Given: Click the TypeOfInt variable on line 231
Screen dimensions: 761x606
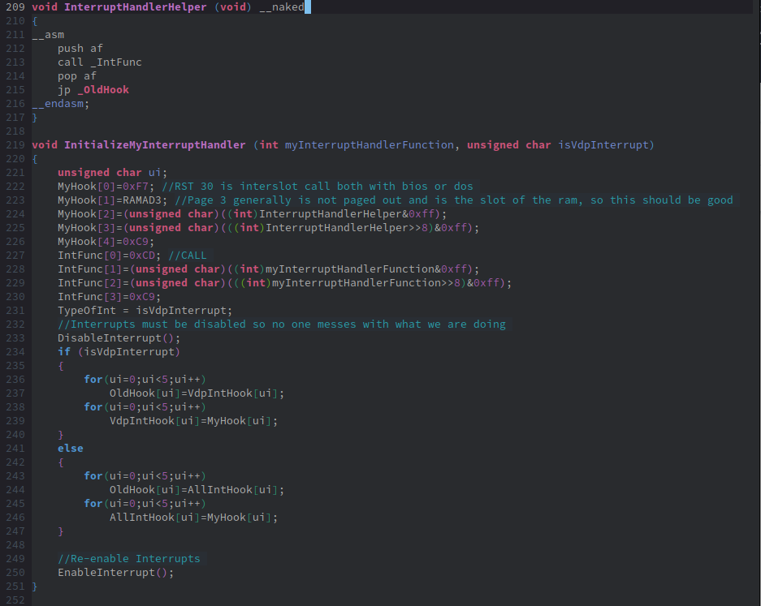Looking at the screenshot, I should [x=87, y=311].
